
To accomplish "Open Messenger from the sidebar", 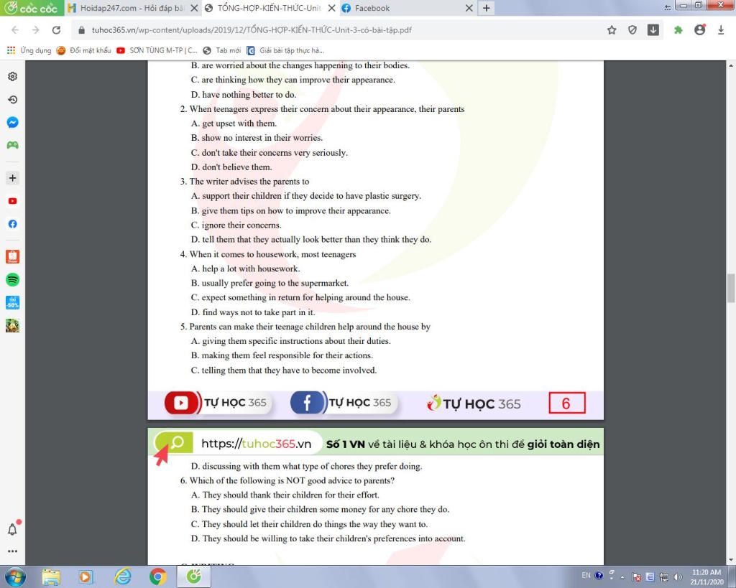I will coord(13,122).
